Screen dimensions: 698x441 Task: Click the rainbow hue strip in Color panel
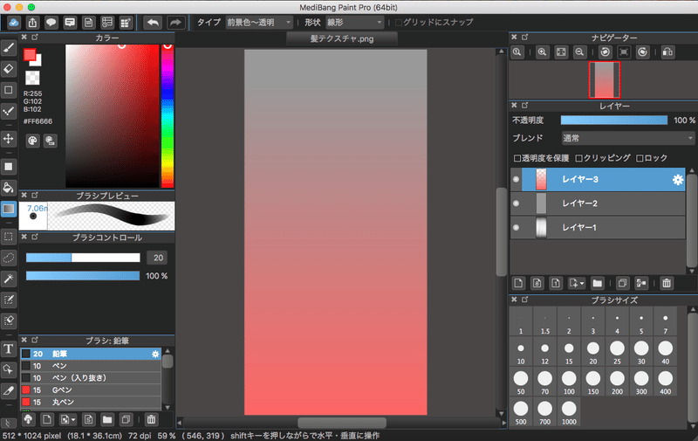click(168, 116)
